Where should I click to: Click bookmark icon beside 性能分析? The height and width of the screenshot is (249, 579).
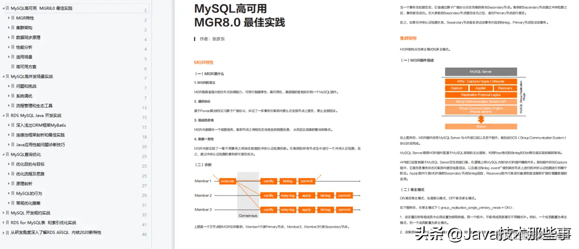pos(13,48)
